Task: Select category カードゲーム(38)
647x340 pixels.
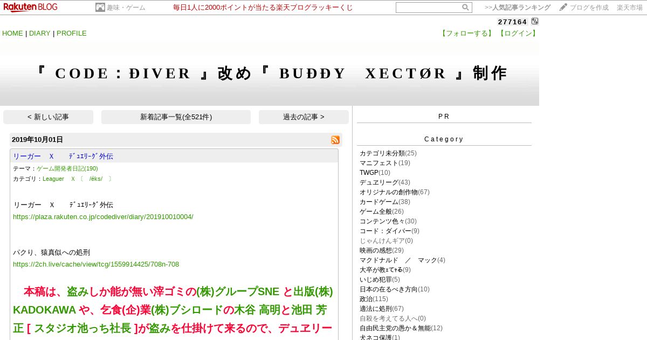Action: pyautogui.click(x=384, y=202)
